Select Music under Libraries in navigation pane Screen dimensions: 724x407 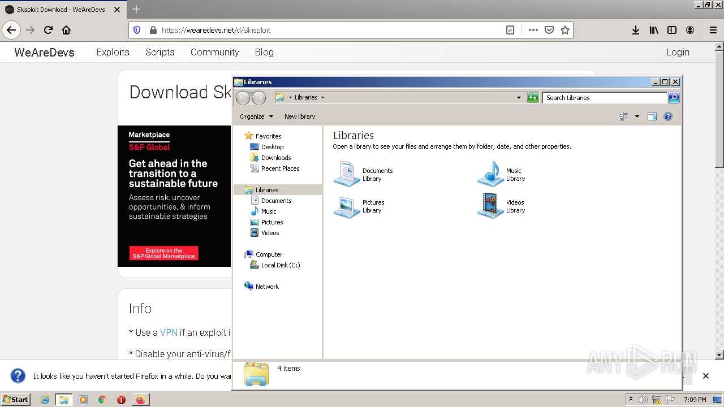269,211
